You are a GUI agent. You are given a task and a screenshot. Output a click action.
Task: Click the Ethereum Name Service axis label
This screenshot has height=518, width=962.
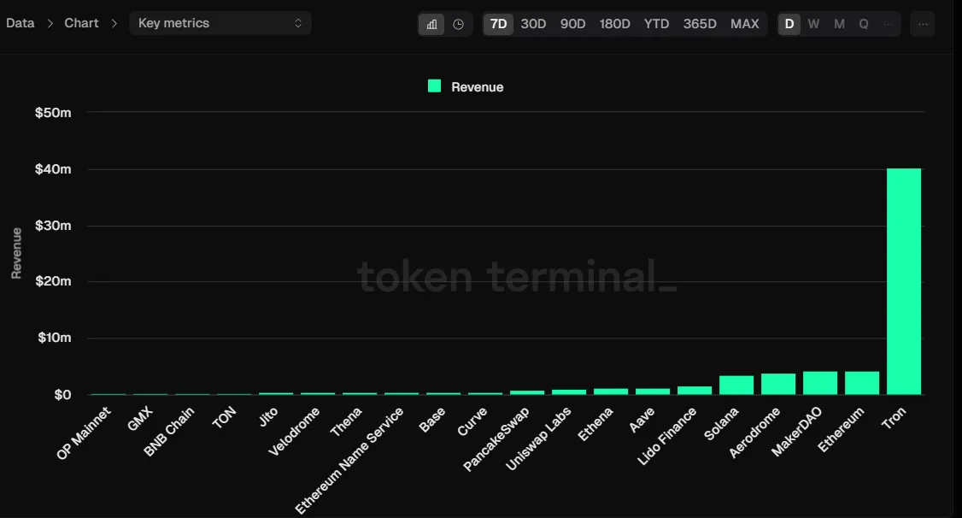click(349, 461)
